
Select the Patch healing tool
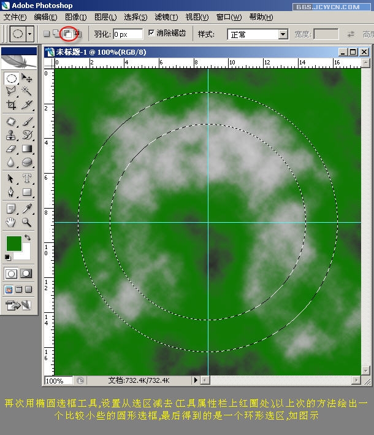point(11,121)
